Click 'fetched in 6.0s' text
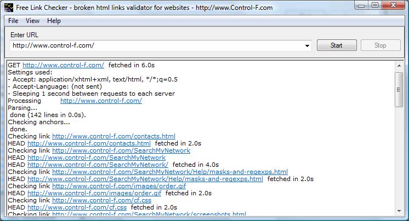The width and height of the screenshot is (409, 221). [x=132, y=65]
